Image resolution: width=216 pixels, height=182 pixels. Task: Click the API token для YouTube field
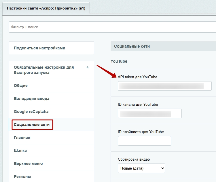click(x=165, y=86)
